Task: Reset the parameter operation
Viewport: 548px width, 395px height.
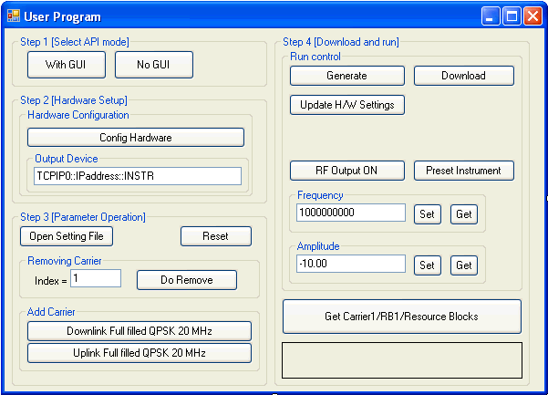Action: pos(215,236)
